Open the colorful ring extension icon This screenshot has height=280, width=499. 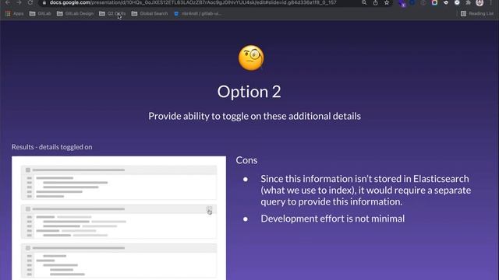434,3
